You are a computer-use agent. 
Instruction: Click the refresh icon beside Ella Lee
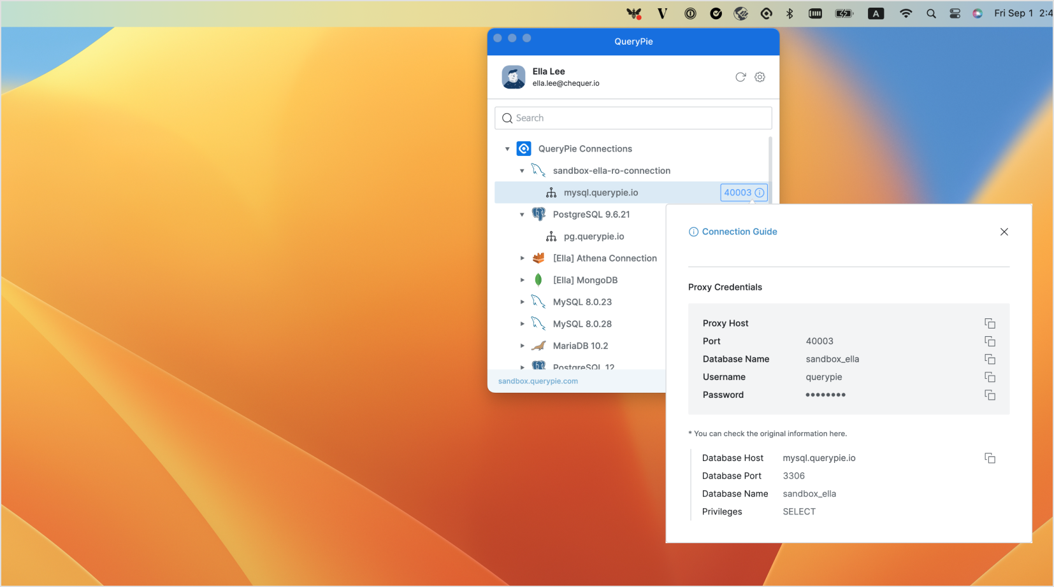(x=740, y=77)
